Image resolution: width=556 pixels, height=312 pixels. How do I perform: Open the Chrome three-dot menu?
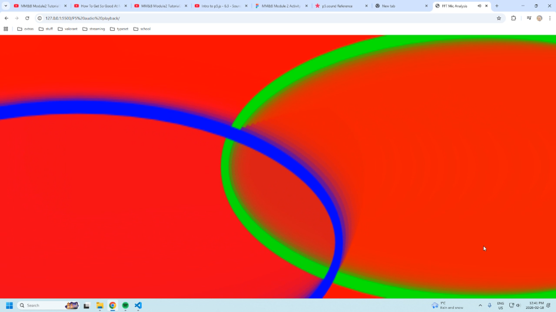[550, 18]
